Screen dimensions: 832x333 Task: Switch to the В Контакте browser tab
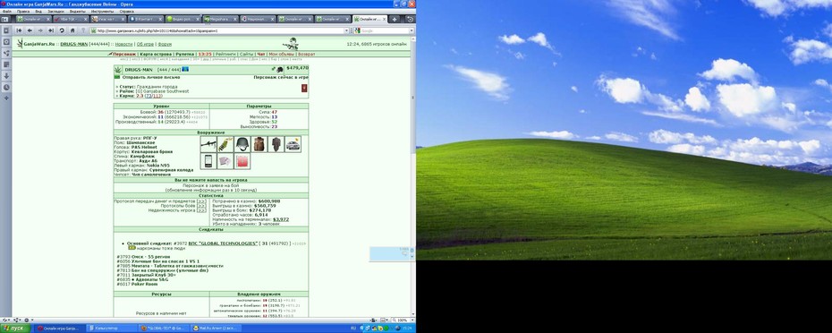(x=145, y=19)
